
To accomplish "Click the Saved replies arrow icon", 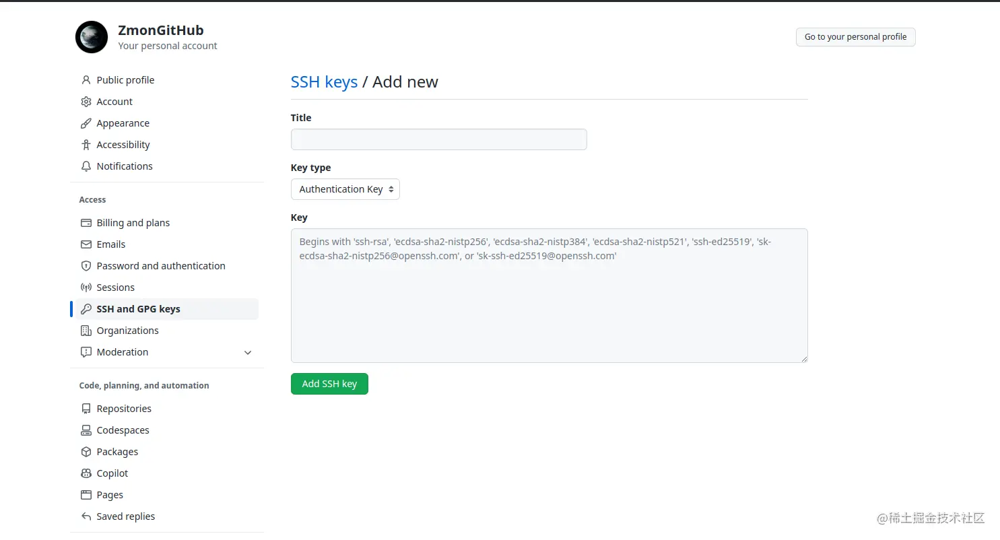I will tap(86, 516).
